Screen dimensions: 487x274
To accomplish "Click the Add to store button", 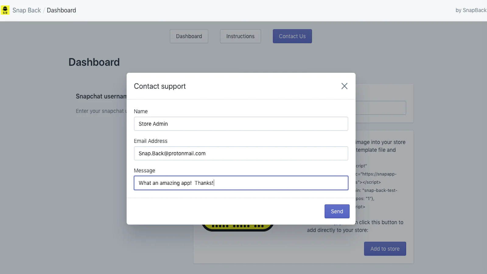I will (385, 249).
